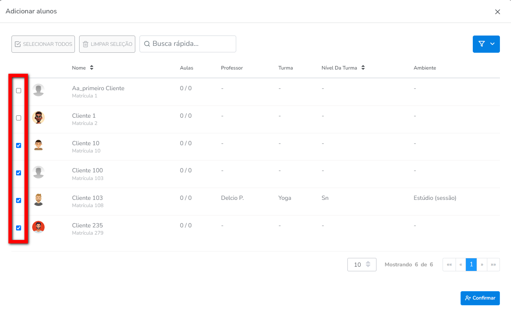Uncheck the Cliente 103 checkbox
This screenshot has height=316, width=511.
[x=18, y=201]
